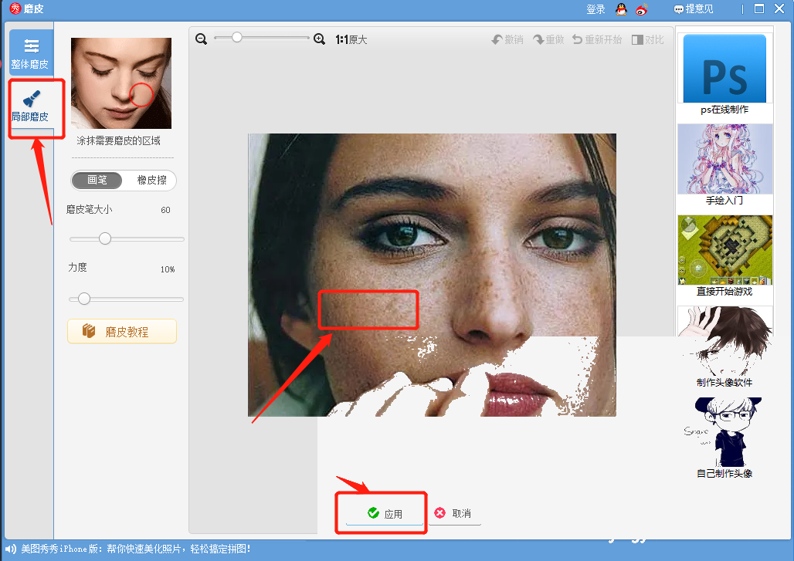The height and width of the screenshot is (561, 794).
Task: Adjust the 力度 strength slider
Action: (x=84, y=299)
